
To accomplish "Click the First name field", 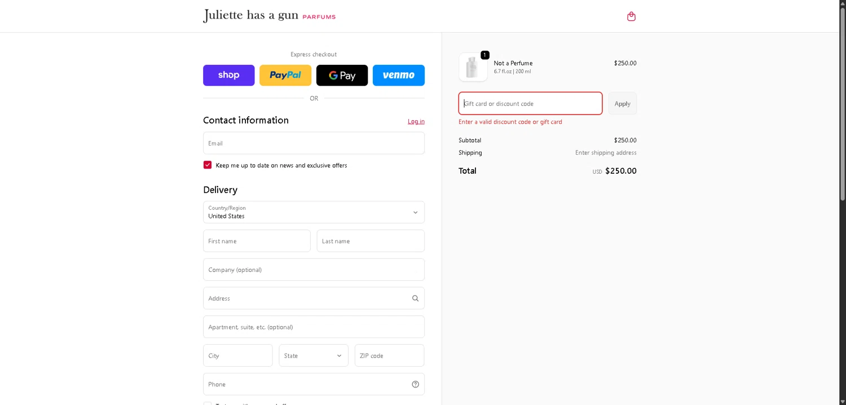I will pos(257,241).
